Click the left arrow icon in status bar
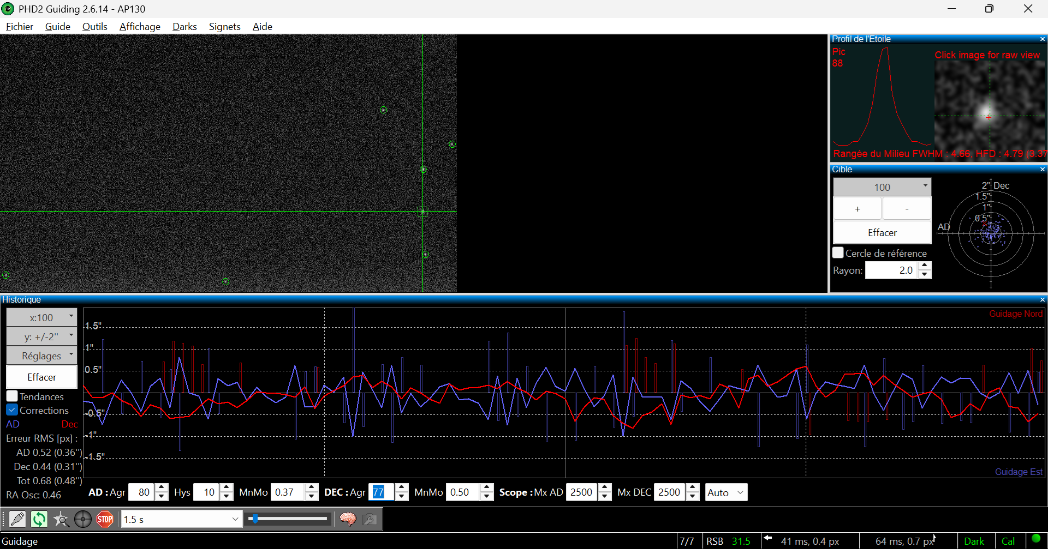The height and width of the screenshot is (554, 1048). [x=768, y=539]
